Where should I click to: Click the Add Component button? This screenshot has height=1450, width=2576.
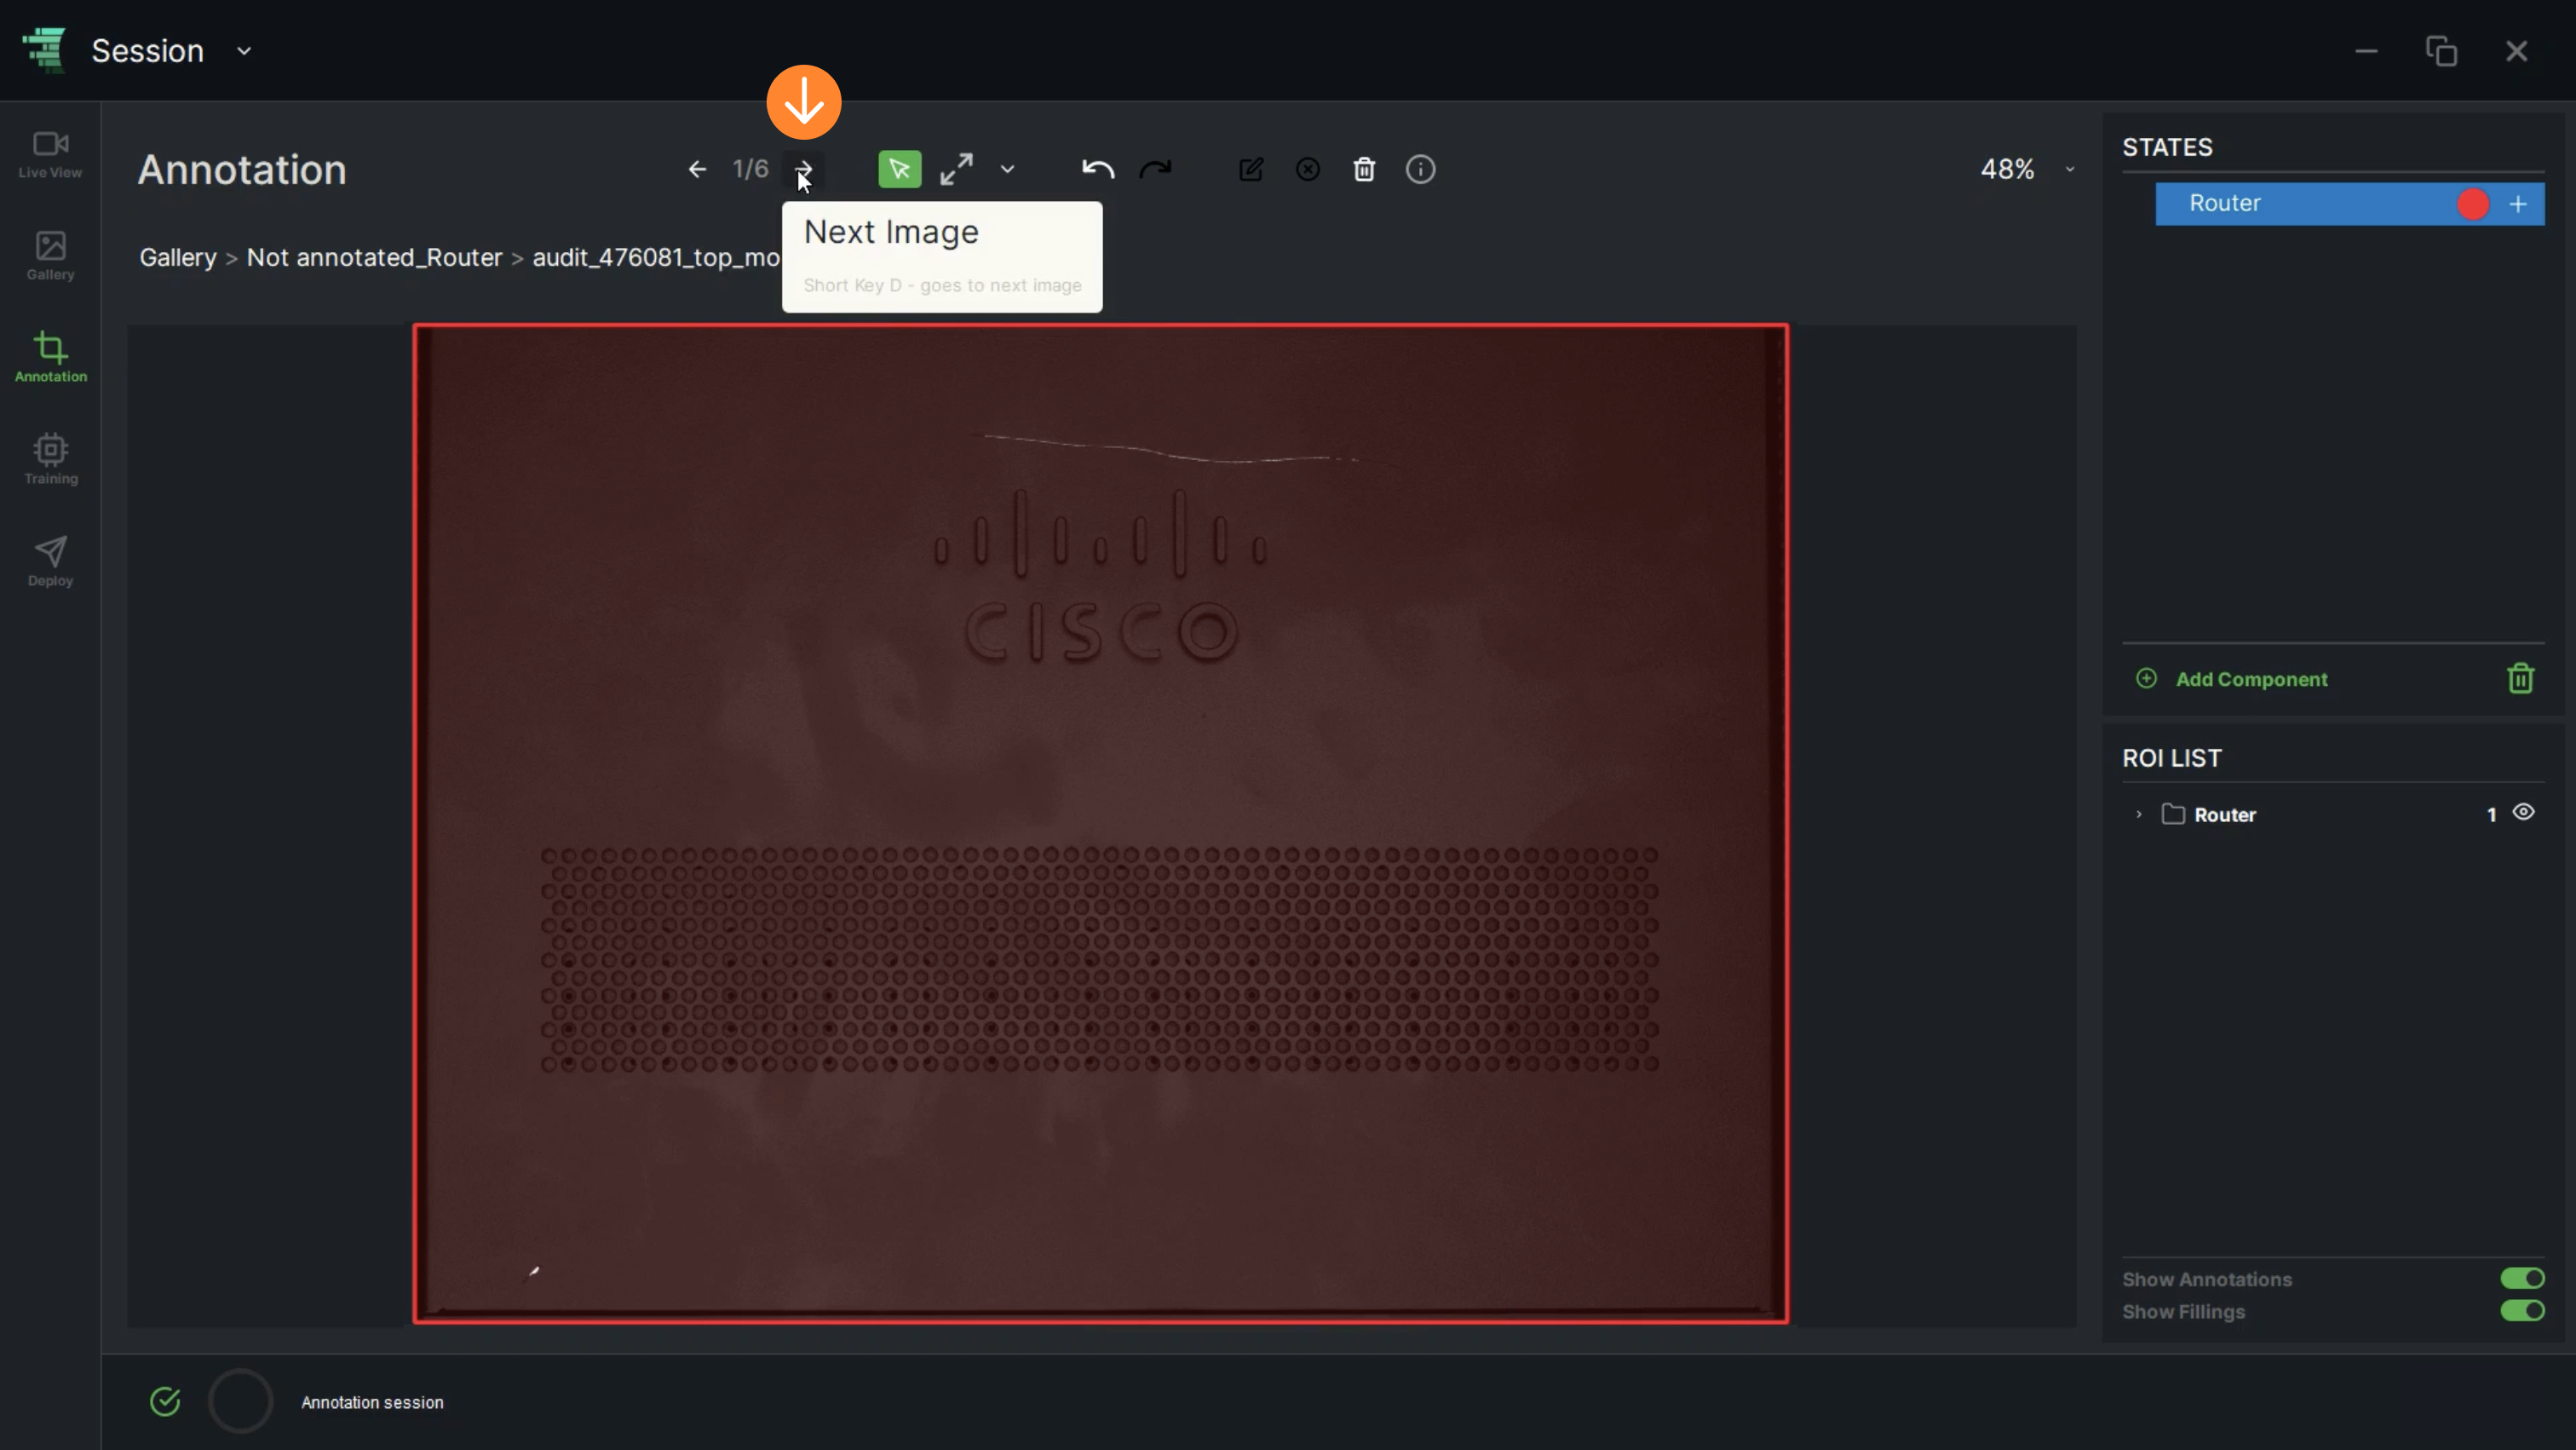pos(2232,679)
